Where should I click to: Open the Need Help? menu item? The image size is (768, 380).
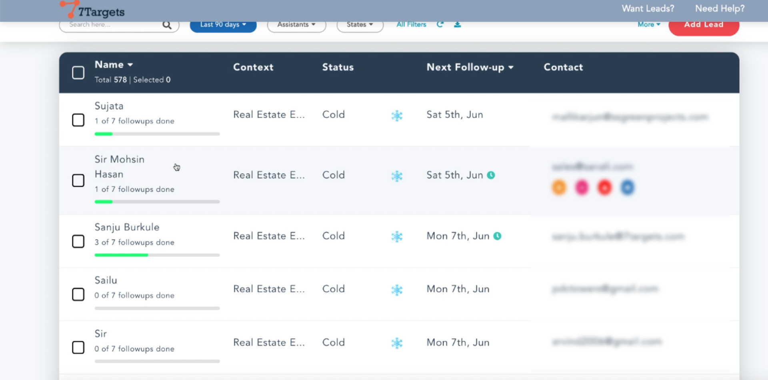tap(720, 8)
